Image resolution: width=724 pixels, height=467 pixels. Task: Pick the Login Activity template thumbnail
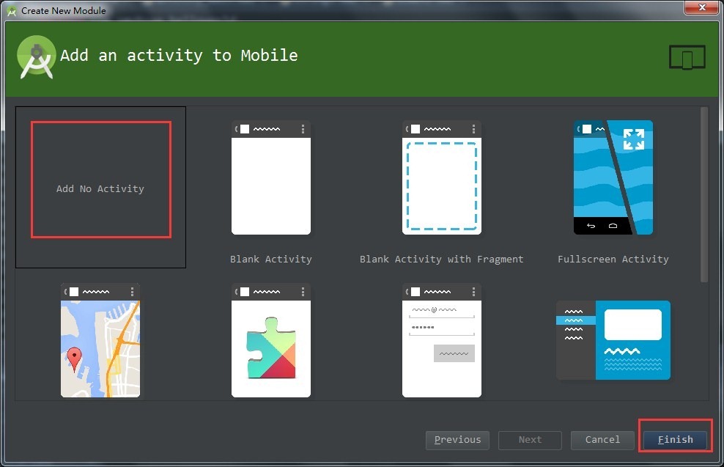coord(442,340)
